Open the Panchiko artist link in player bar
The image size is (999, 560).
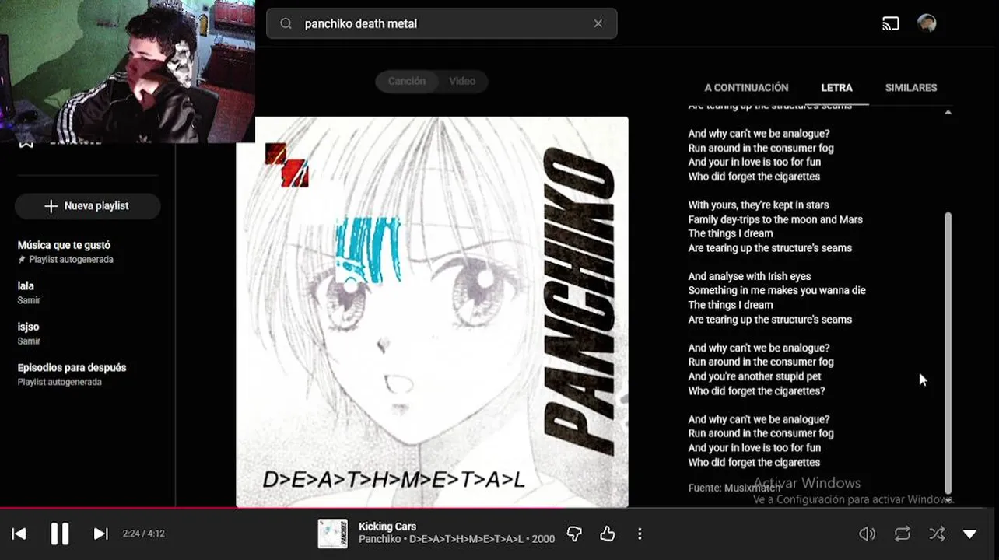click(379, 539)
